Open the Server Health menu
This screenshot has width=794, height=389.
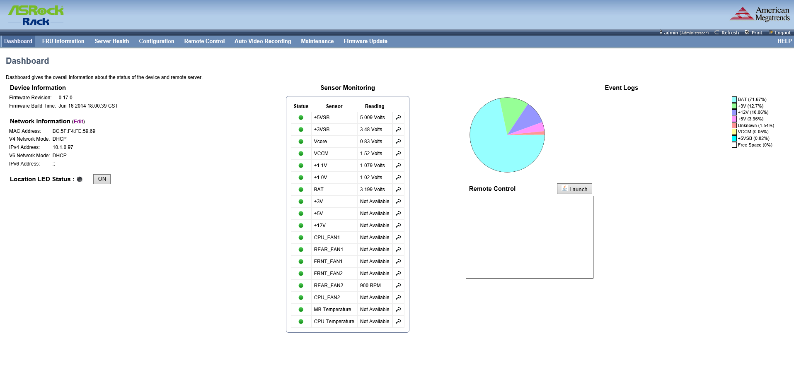tap(111, 41)
